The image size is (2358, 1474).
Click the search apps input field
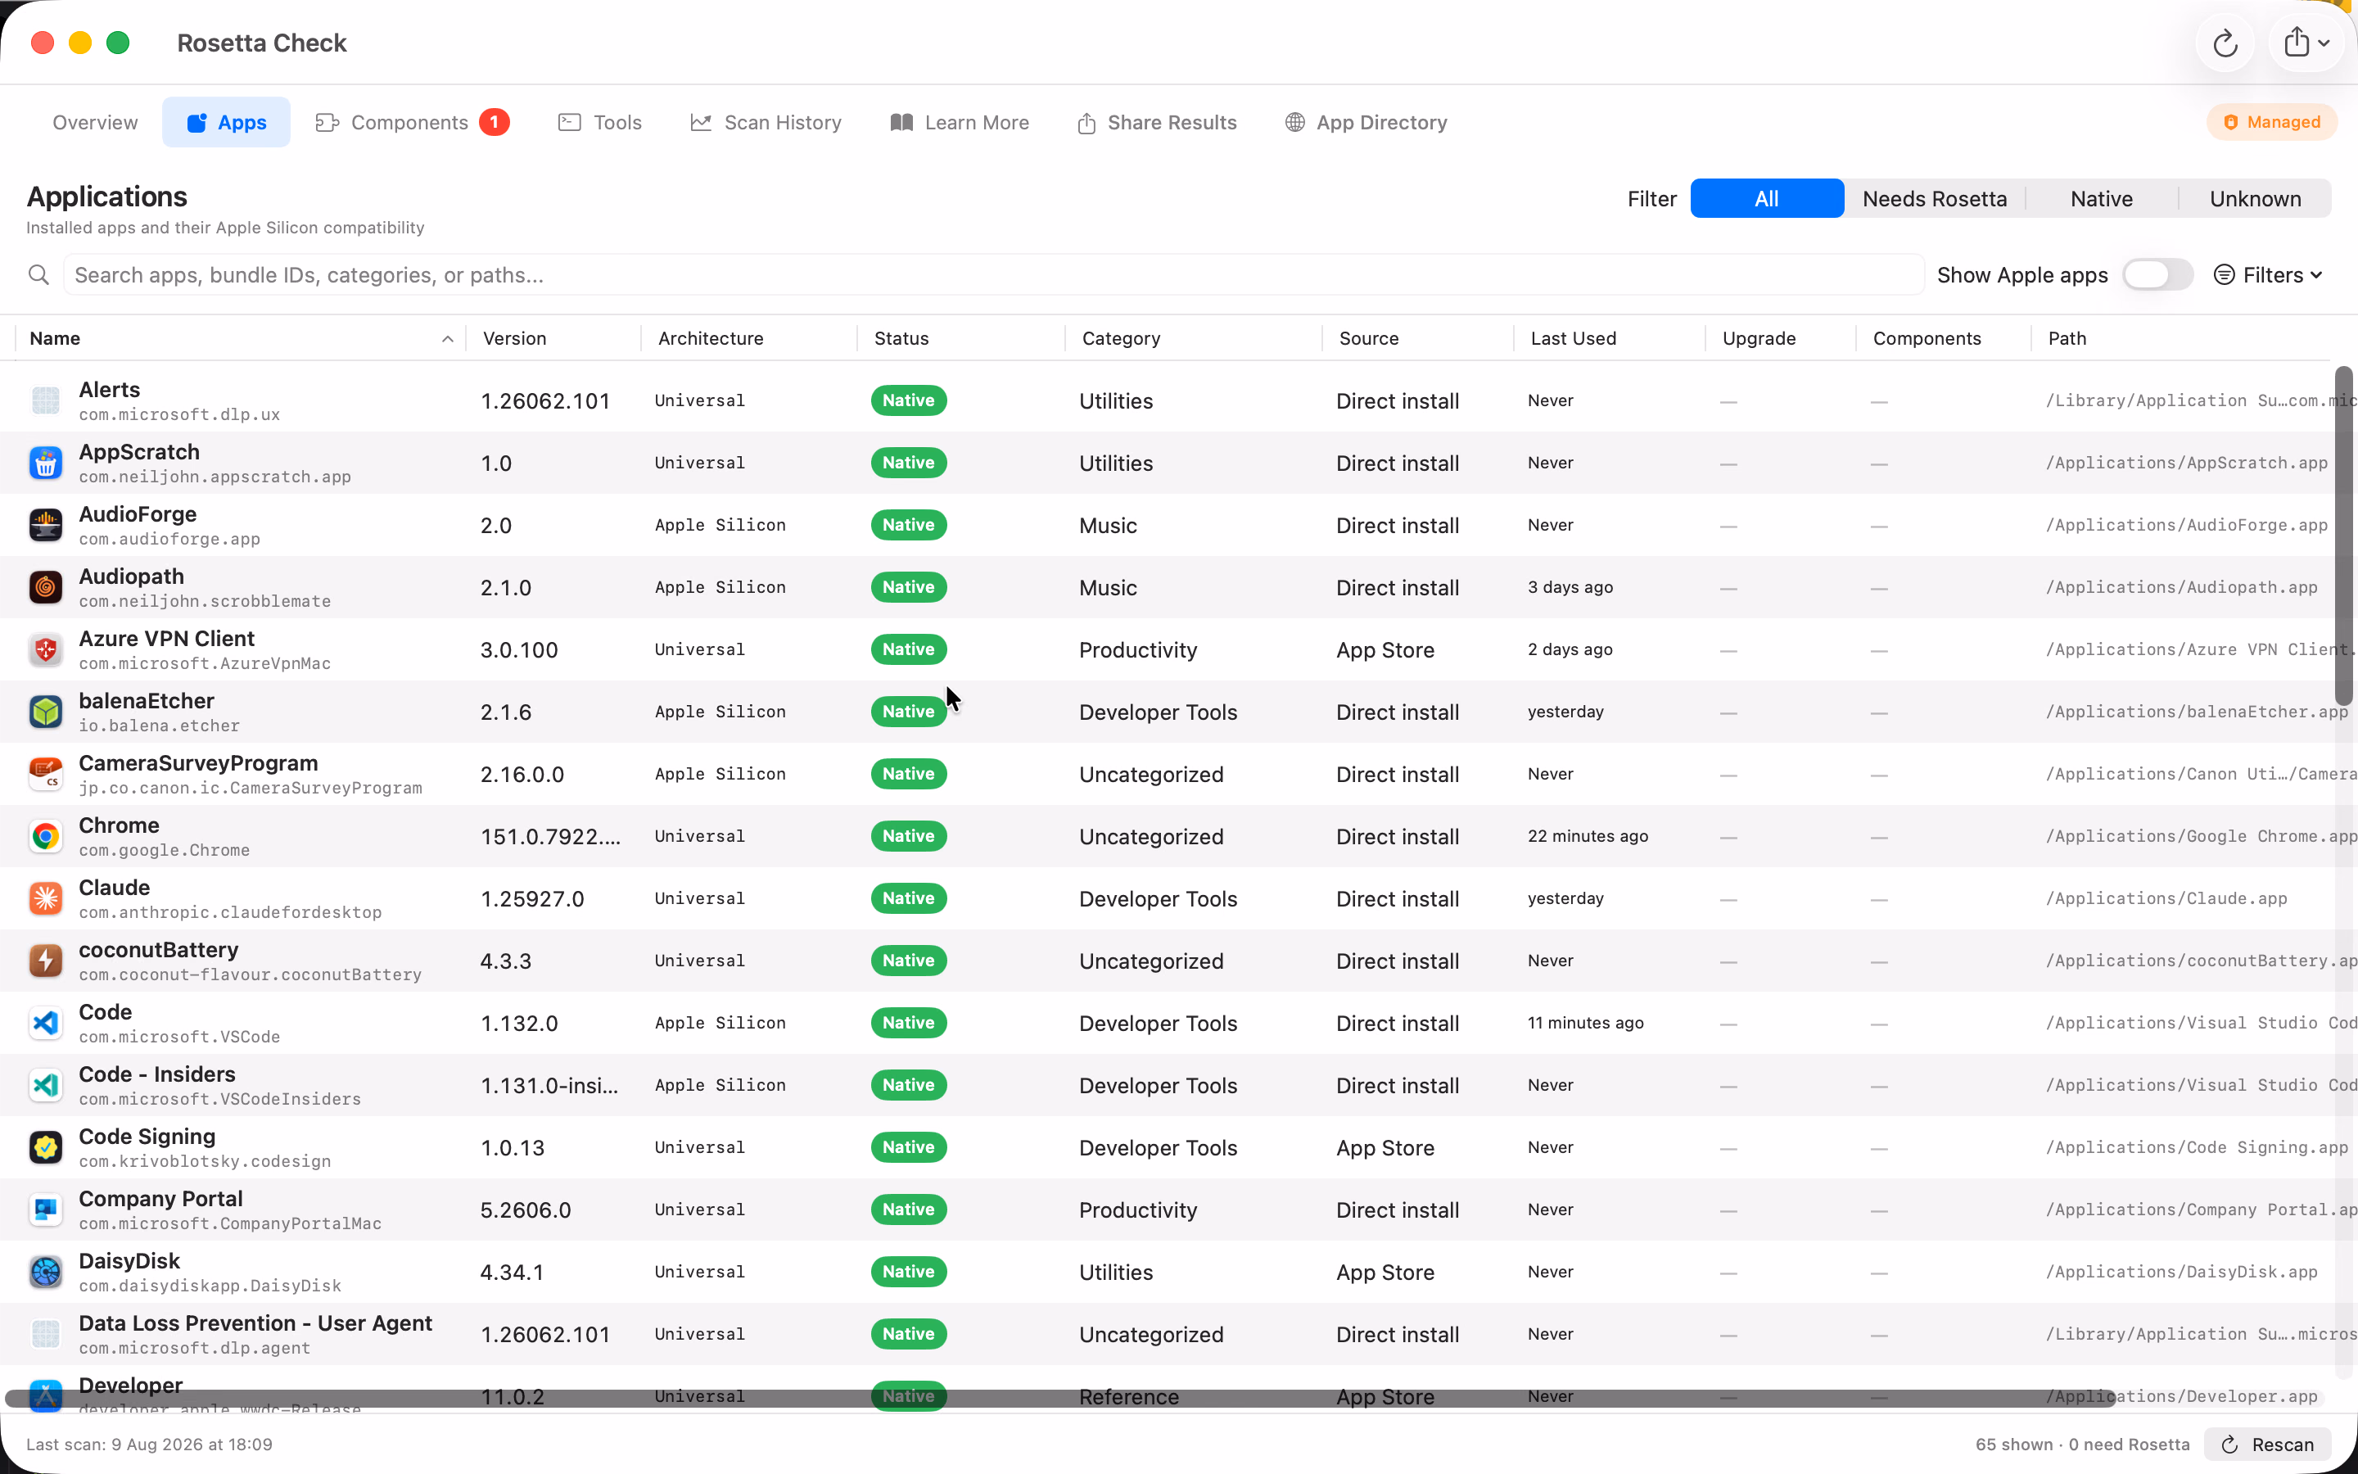[994, 275]
